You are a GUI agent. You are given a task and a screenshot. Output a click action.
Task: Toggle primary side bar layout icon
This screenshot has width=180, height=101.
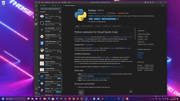[x=146, y=2]
